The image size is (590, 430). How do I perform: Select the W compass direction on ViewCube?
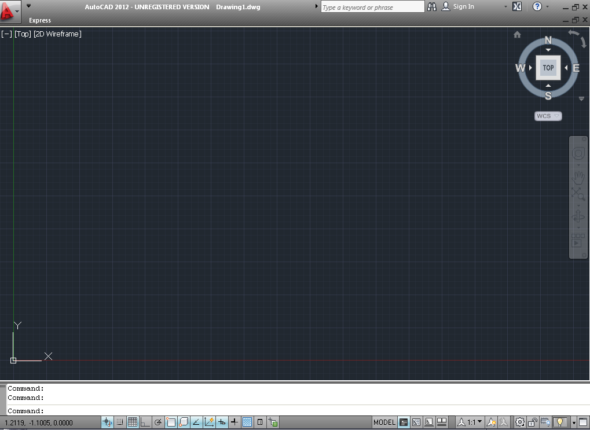pos(520,68)
